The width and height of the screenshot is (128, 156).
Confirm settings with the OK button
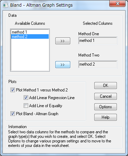point(105,86)
